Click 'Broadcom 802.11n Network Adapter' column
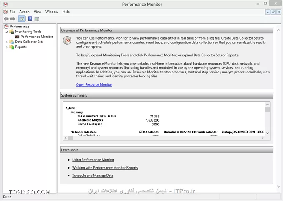 point(191,132)
